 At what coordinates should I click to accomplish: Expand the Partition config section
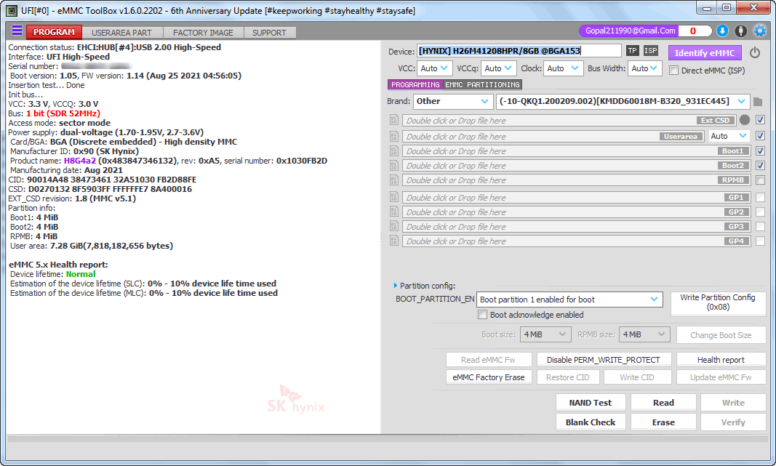pyautogui.click(x=395, y=286)
